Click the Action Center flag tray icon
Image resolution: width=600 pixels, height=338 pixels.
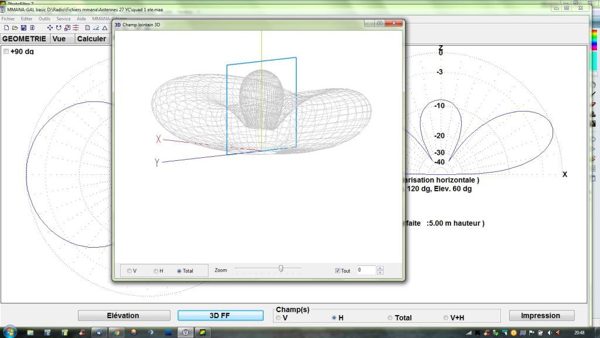coord(532,333)
